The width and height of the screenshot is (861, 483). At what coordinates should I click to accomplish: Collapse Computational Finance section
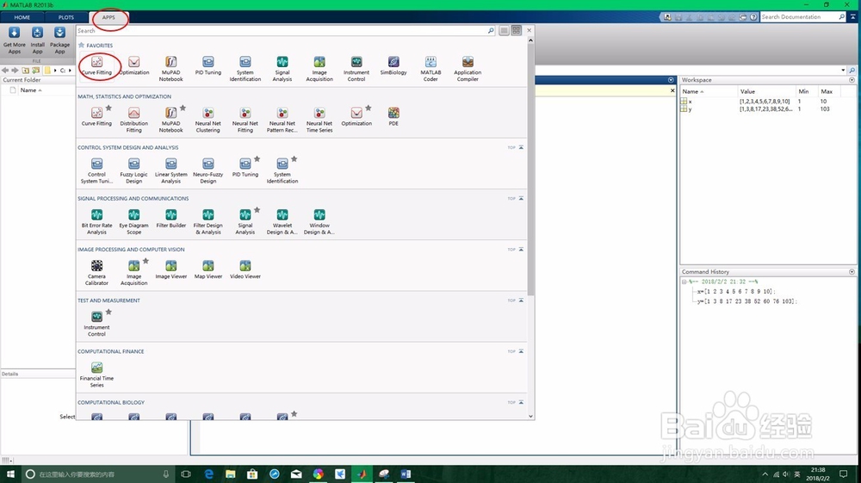pos(521,351)
